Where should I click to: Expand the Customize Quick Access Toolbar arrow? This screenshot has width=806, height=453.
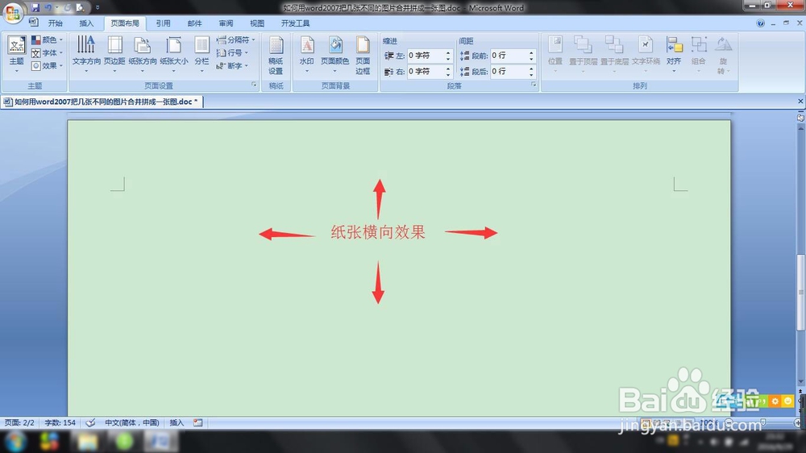tap(98, 8)
